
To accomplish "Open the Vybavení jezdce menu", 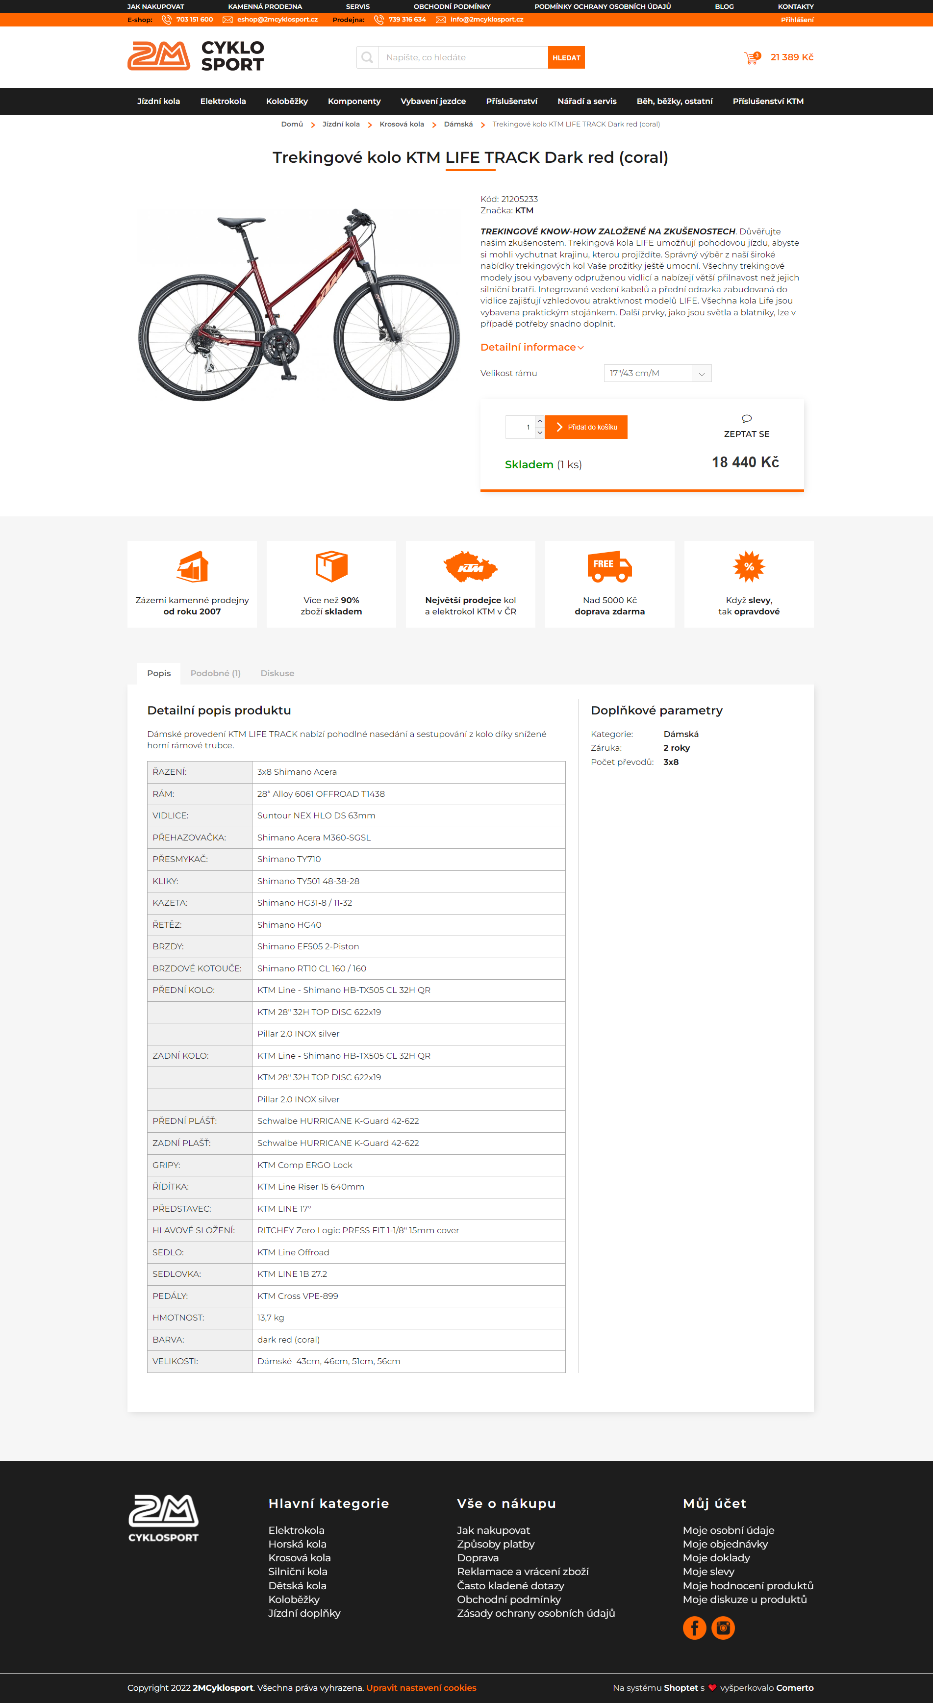I will click(x=433, y=101).
